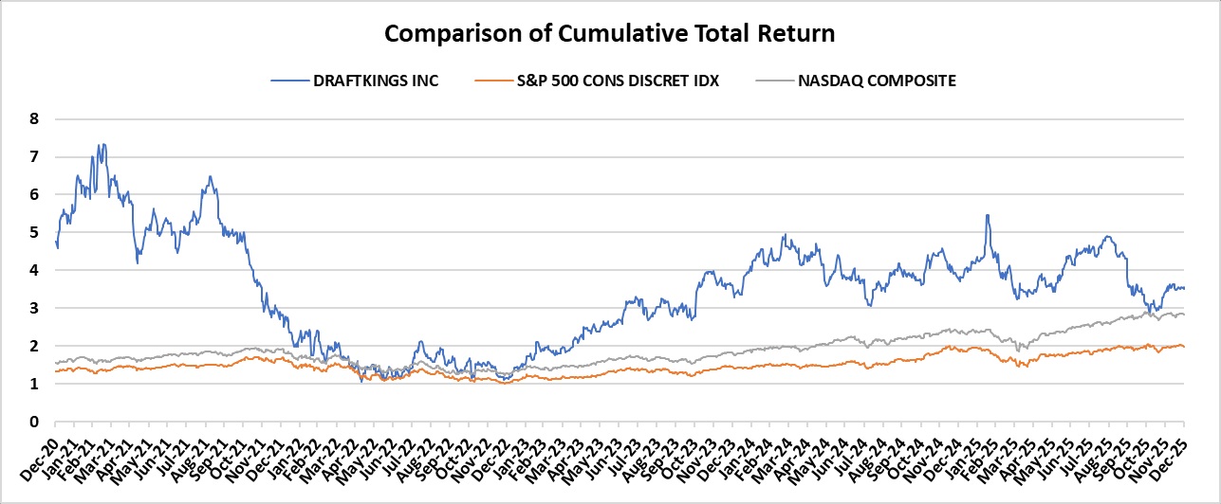Click the y-axis label 3
This screenshot has height=504, width=1221.
(x=33, y=308)
